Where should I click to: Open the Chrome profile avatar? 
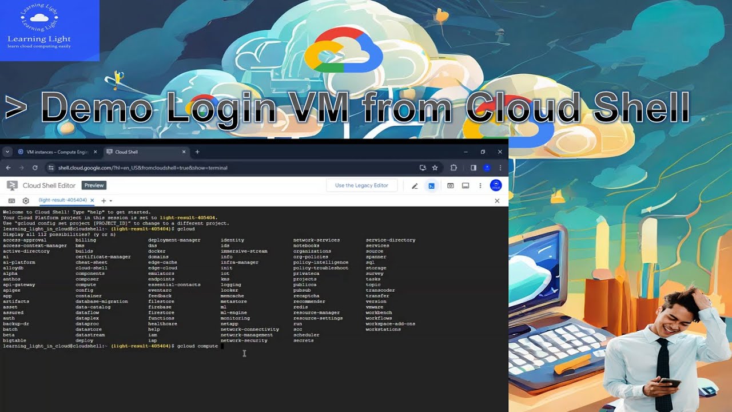(x=487, y=168)
